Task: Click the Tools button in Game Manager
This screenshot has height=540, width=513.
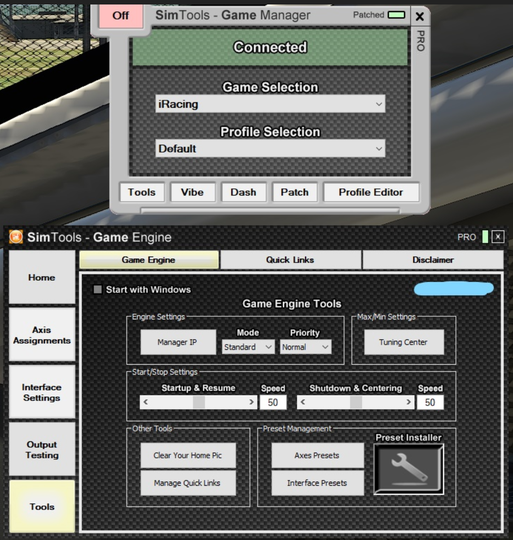Action: pos(142,192)
